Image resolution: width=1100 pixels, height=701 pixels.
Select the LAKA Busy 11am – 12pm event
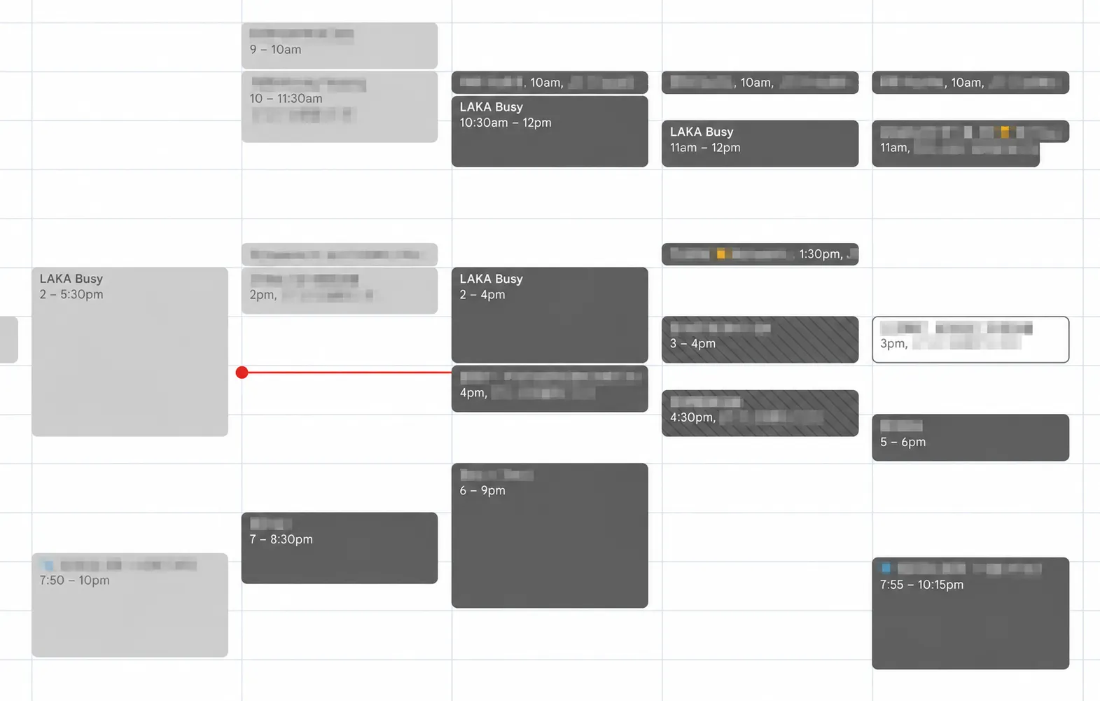[x=760, y=144]
